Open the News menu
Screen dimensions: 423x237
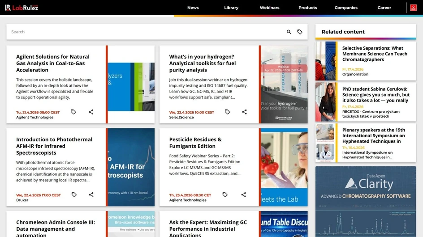193,8
